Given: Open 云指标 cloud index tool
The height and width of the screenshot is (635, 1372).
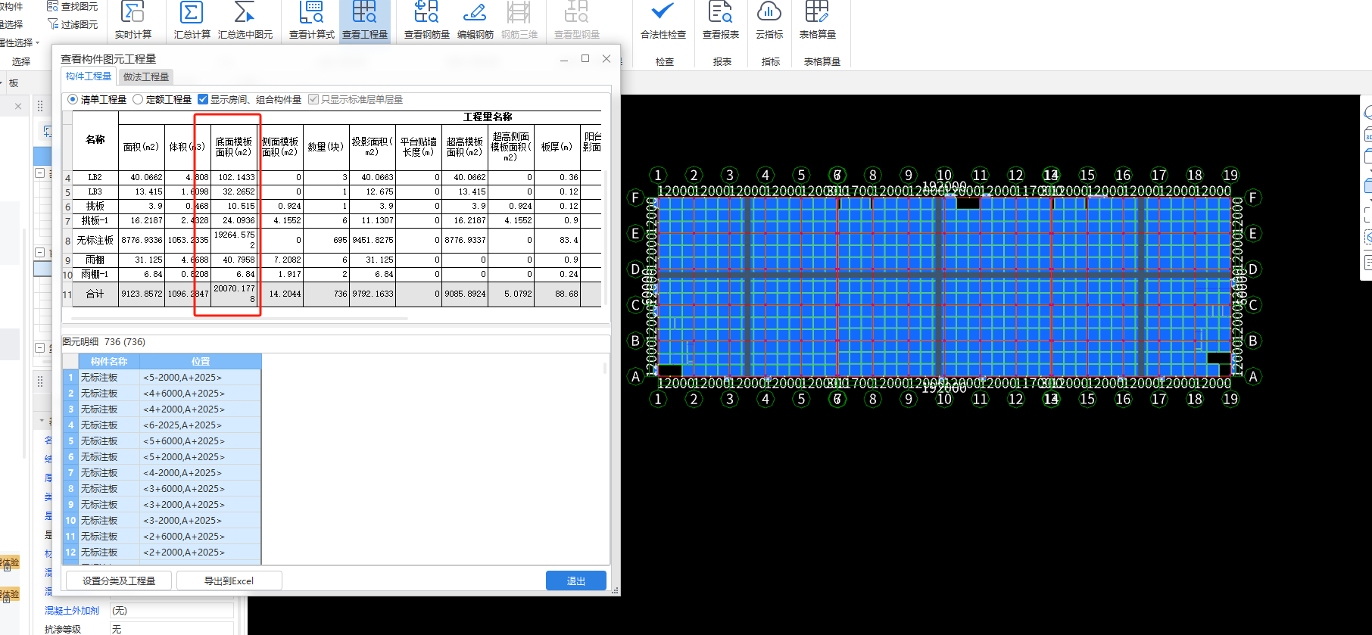Looking at the screenshot, I should pos(769,20).
